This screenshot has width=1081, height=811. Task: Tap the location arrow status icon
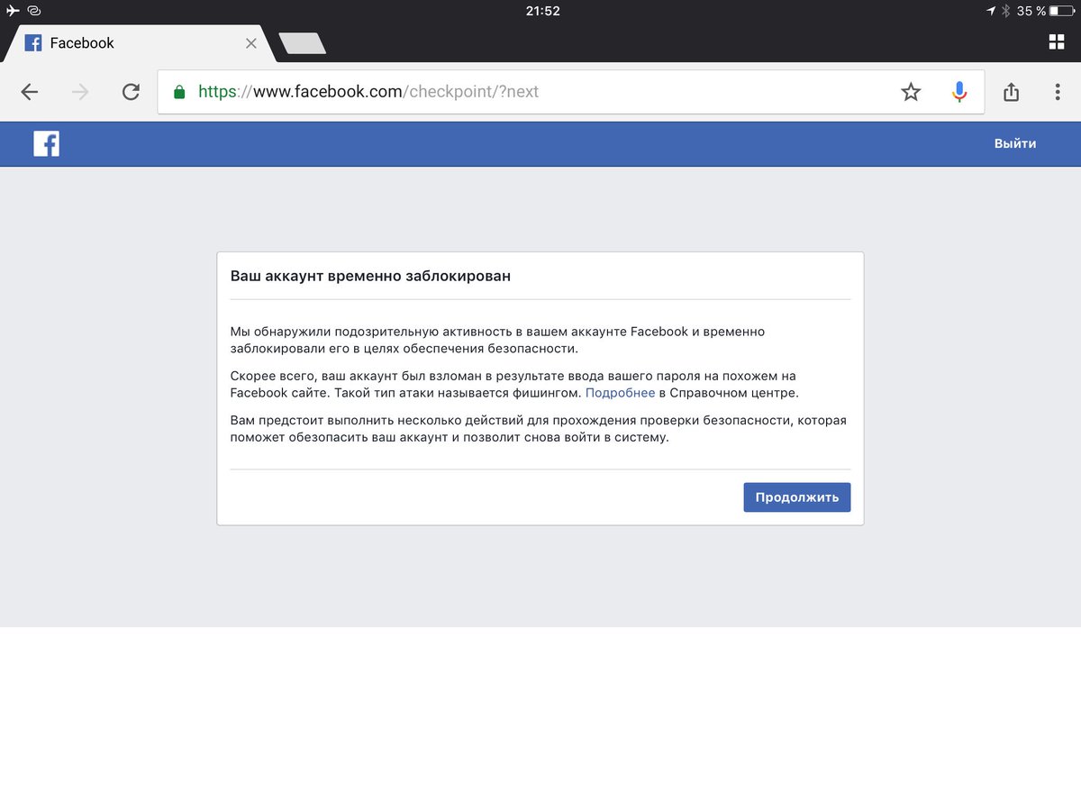[x=992, y=11]
